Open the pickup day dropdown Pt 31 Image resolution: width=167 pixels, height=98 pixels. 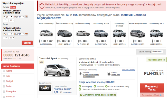[x=8, y=17]
